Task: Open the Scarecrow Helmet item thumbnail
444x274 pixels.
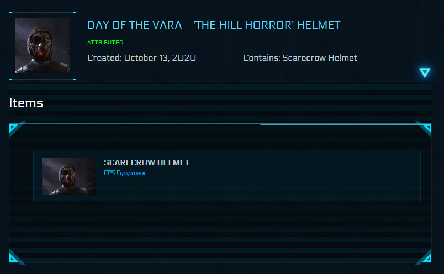Action: 68,176
